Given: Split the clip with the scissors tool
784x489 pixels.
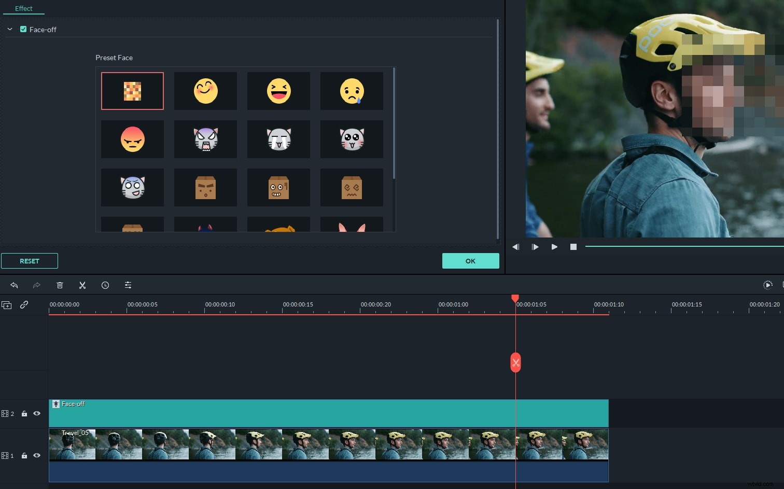Looking at the screenshot, I should coord(82,285).
